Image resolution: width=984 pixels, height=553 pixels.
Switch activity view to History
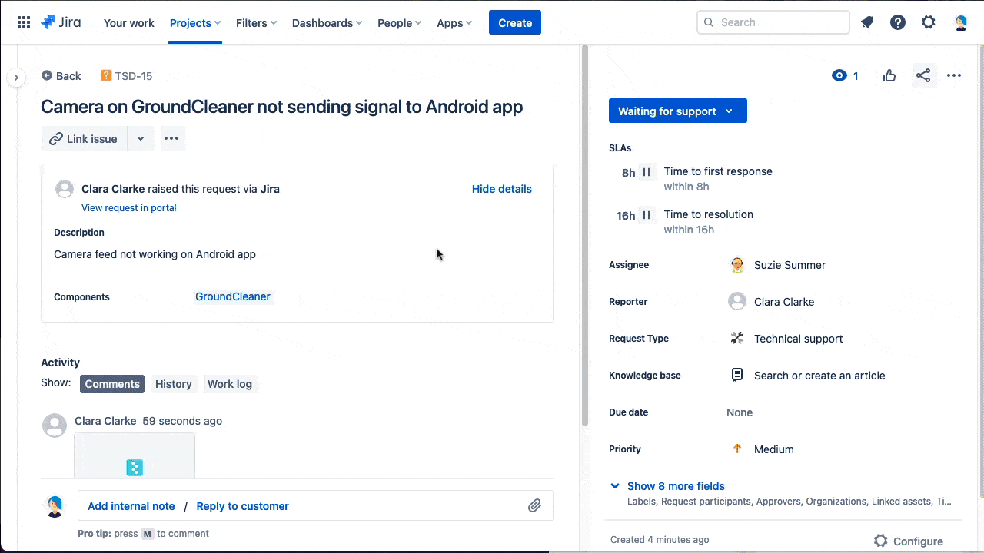(x=173, y=384)
